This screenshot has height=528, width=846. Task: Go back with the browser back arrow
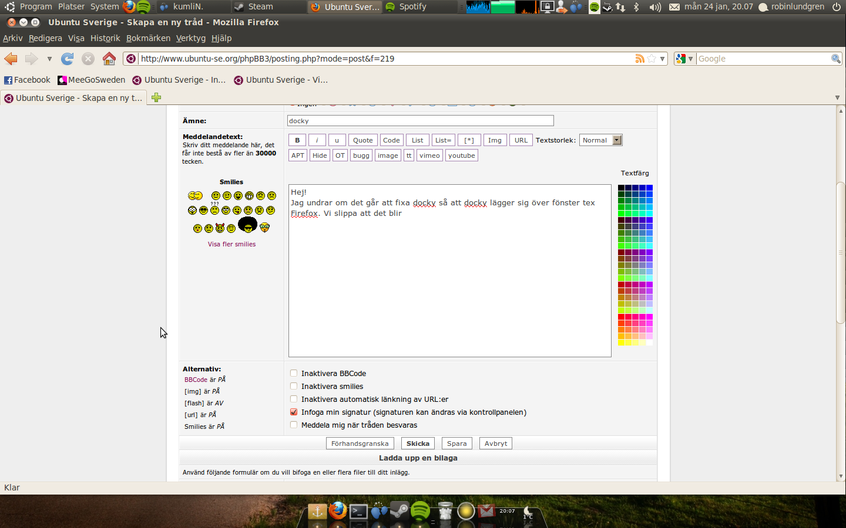11,59
